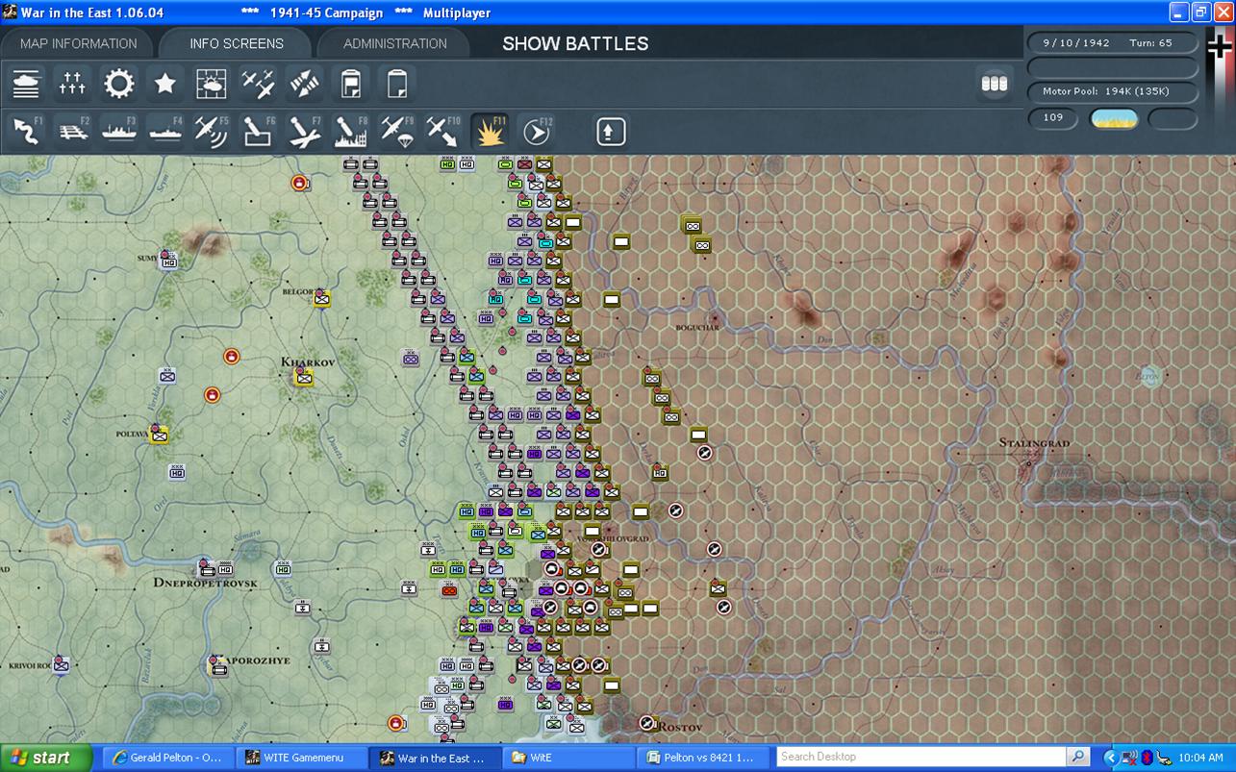Select F2 rail movement mode

click(x=72, y=131)
